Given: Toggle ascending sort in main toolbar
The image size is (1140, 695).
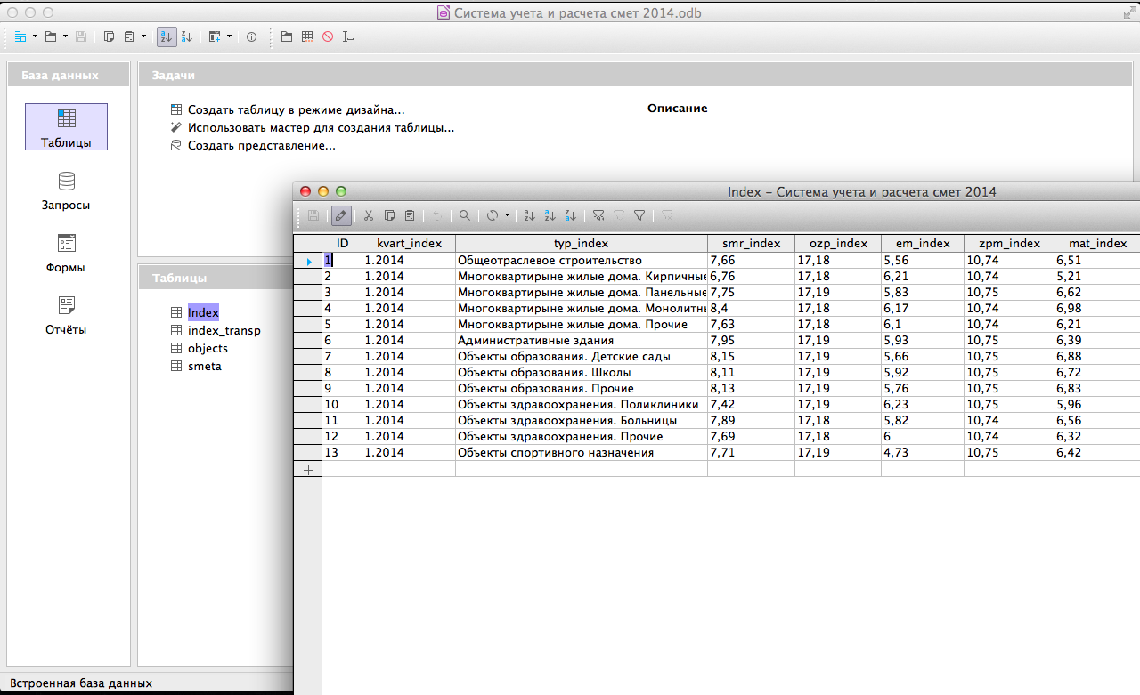Looking at the screenshot, I should [167, 36].
